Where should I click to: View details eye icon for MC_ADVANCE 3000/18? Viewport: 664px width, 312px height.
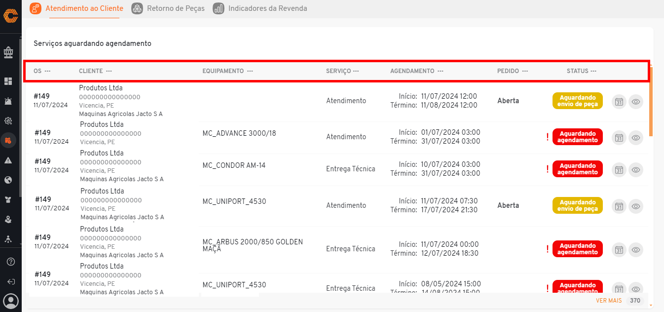coord(636,138)
